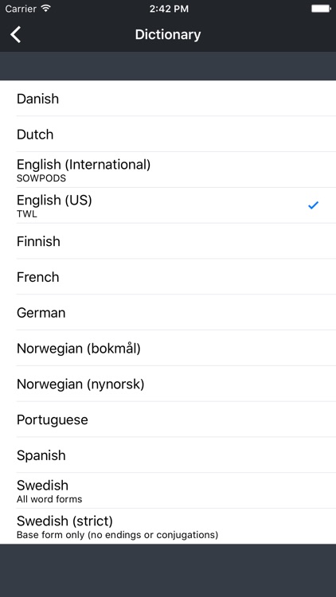
Task: Choose Norwegian (bokmål) dictionary
Action: pos(168,349)
